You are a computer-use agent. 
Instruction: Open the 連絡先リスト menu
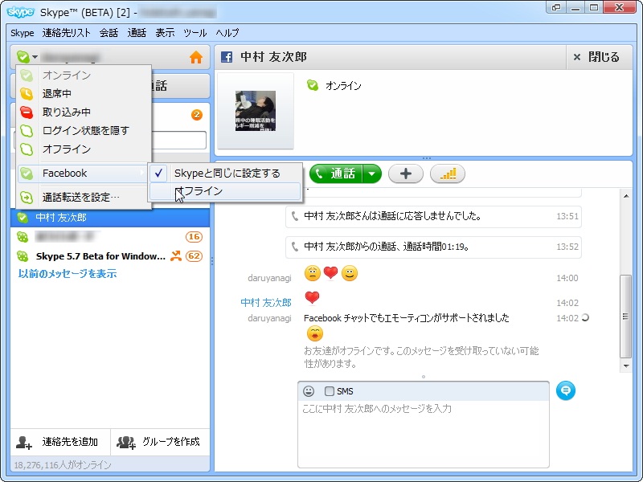coord(67,33)
